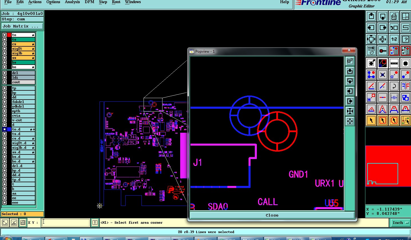Click the mirror F icon
This screenshot has width=411, height=240.
tap(405, 86)
